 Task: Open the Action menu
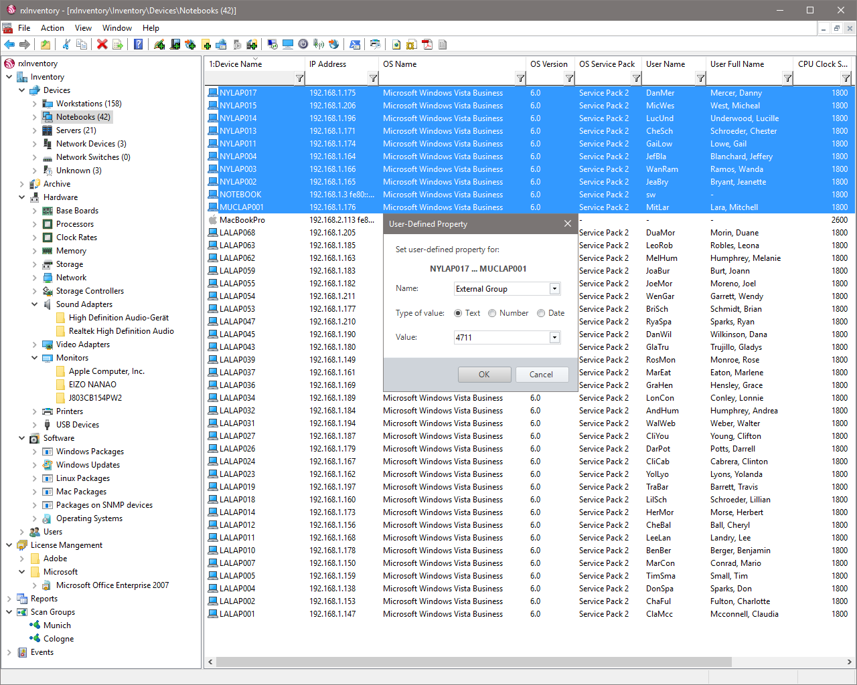(x=52, y=28)
